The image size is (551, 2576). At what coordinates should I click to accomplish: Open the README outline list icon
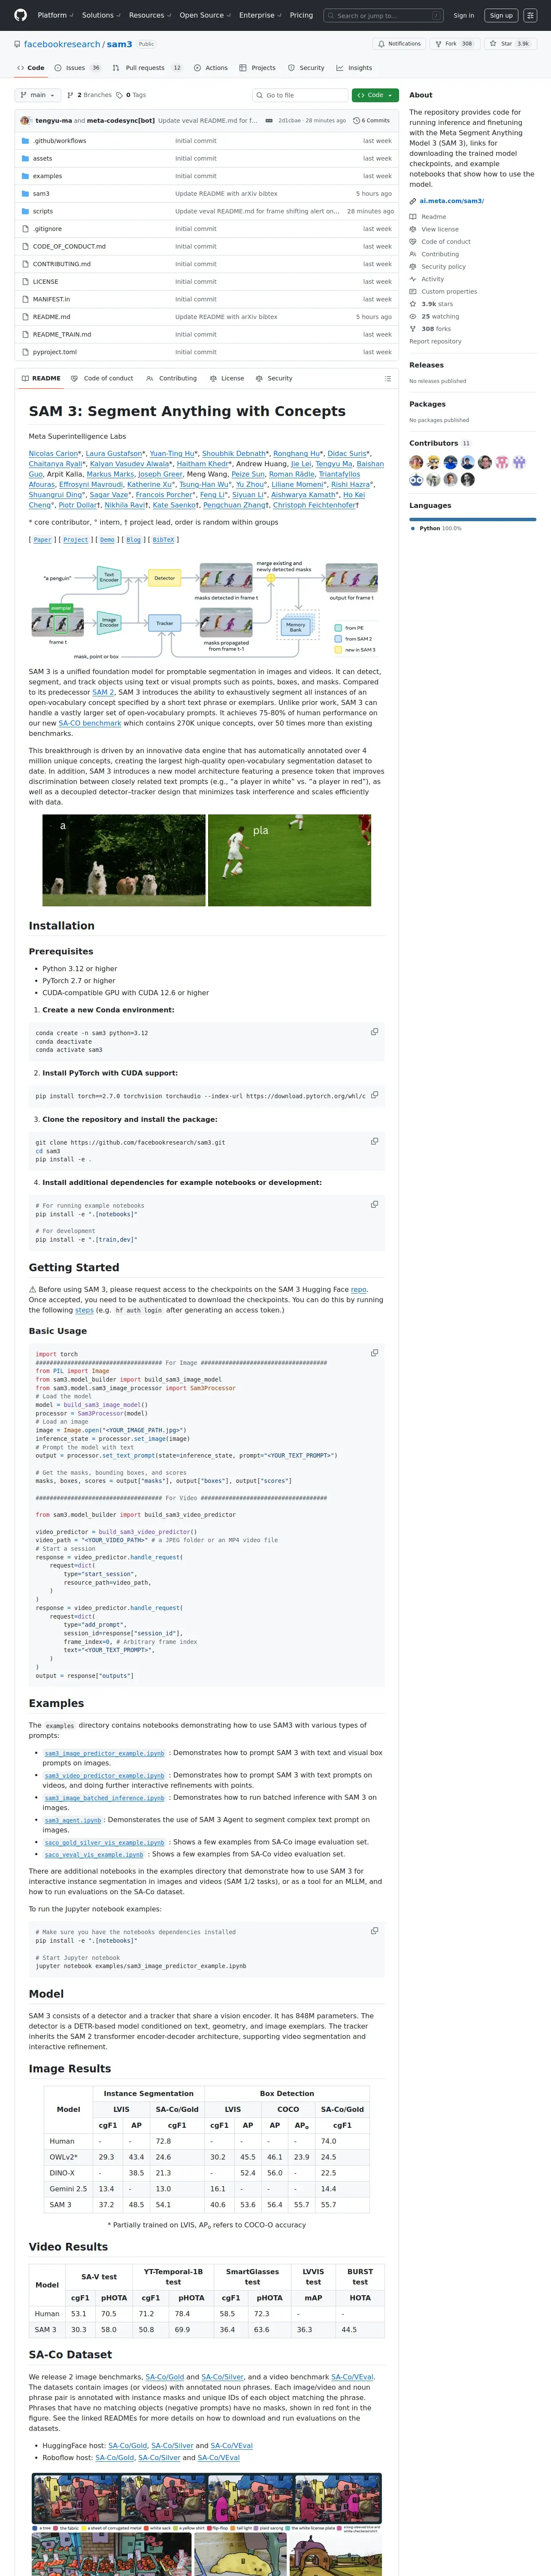pyautogui.click(x=388, y=379)
